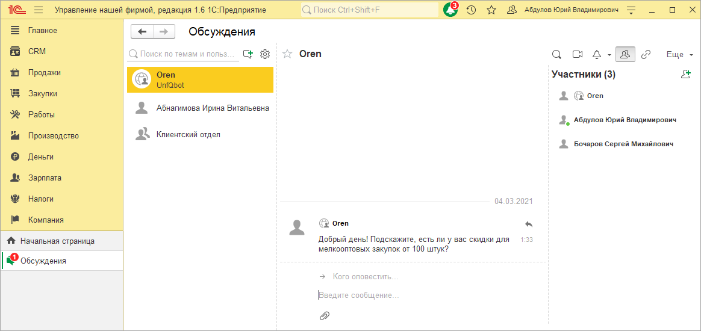
Task: Click the Участники (3) panel header
Action: click(x=584, y=75)
